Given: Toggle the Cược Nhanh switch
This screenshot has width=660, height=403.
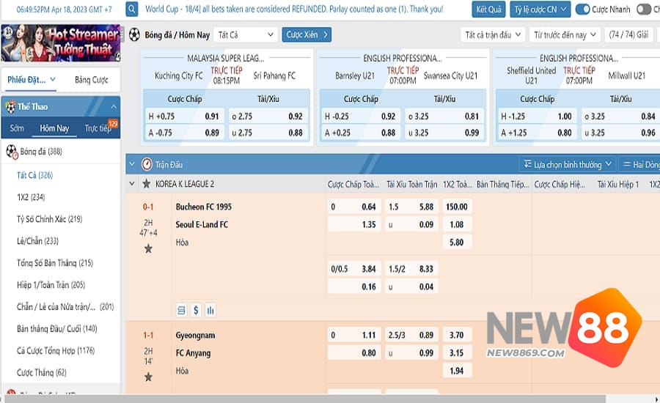Looking at the screenshot, I should click(583, 10).
